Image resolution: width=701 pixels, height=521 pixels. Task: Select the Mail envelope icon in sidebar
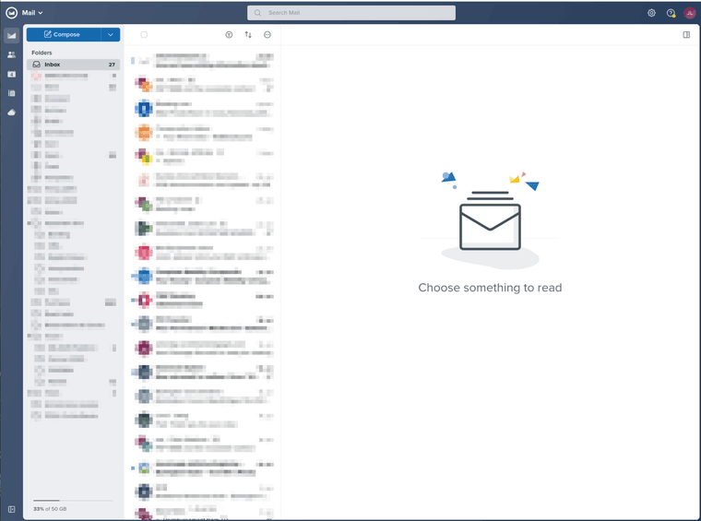12,36
